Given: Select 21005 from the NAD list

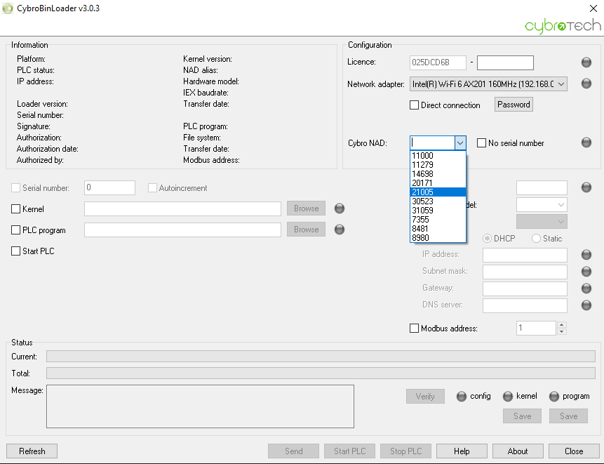Looking at the screenshot, I should 437,192.
